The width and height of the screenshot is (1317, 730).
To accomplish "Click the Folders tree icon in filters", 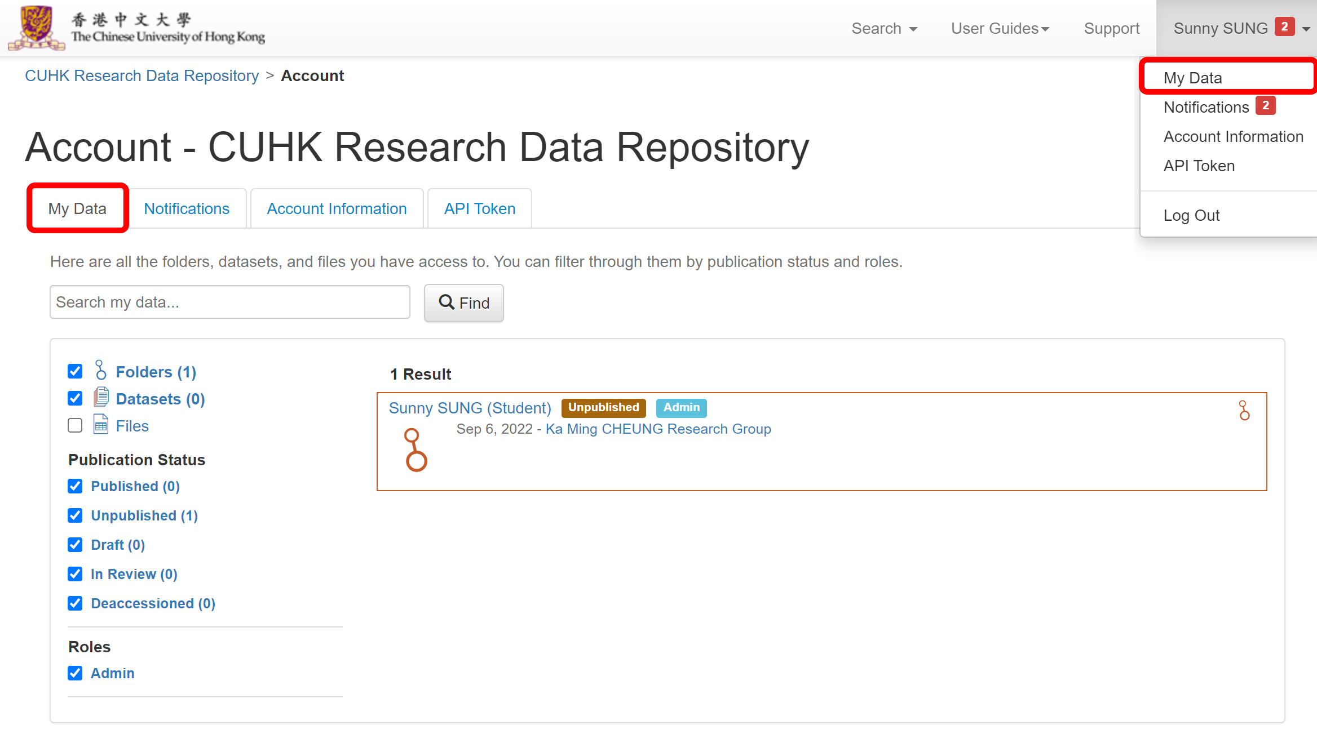I will coord(101,370).
